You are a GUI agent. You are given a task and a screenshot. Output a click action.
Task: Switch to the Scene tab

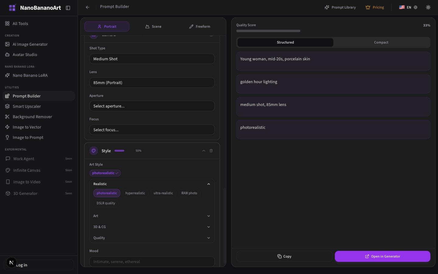[153, 26]
